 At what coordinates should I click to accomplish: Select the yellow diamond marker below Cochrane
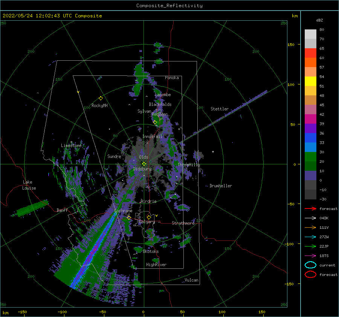(x=129, y=217)
